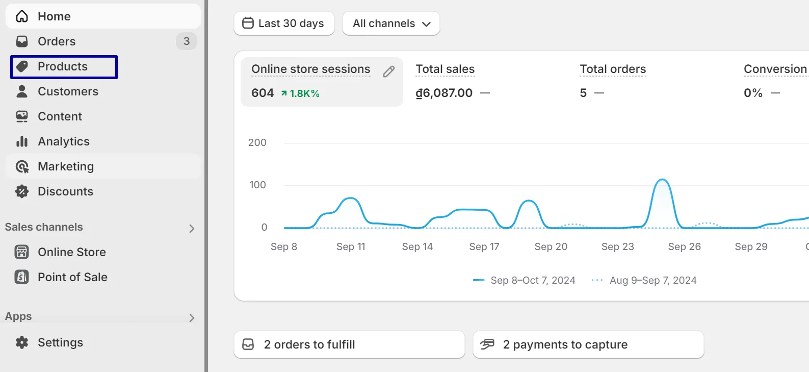The height and width of the screenshot is (372, 809).
Task: Select the Total sales metric
Action: (x=445, y=69)
